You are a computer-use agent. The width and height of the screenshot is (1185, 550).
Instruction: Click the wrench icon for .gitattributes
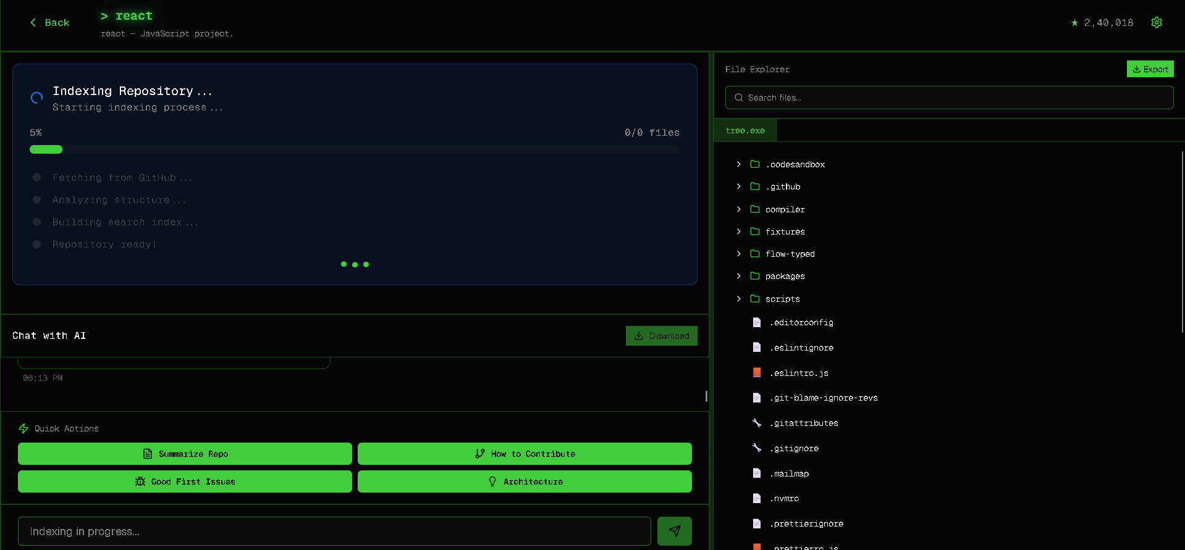pos(757,423)
